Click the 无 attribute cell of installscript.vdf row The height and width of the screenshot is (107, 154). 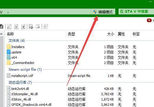119,76
